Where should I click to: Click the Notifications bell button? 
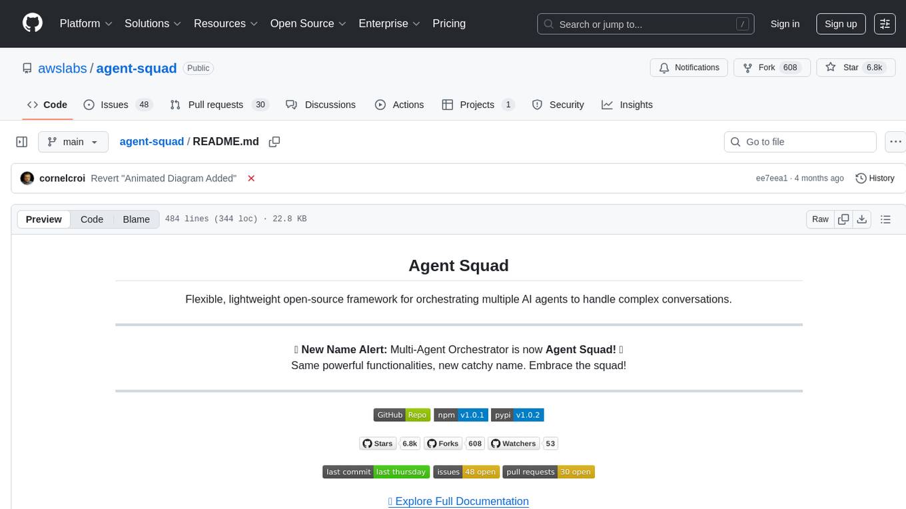coord(689,67)
